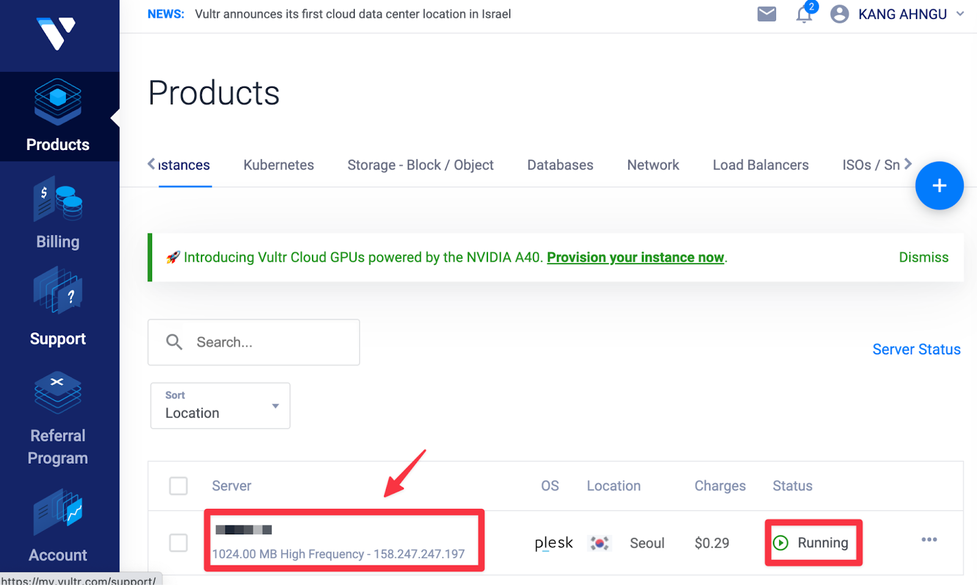Viewport: 977px width, 585px height.
Task: Click the Vultr logo
Action: (56, 34)
